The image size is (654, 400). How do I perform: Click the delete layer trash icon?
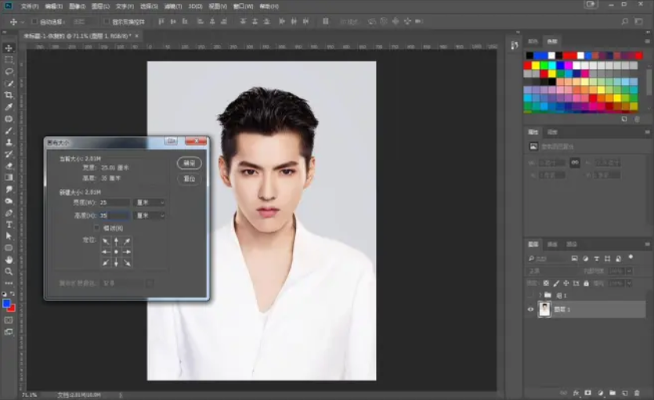(x=637, y=393)
